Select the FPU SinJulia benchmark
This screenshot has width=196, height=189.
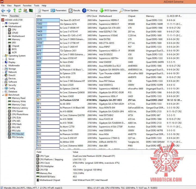tap(16, 137)
